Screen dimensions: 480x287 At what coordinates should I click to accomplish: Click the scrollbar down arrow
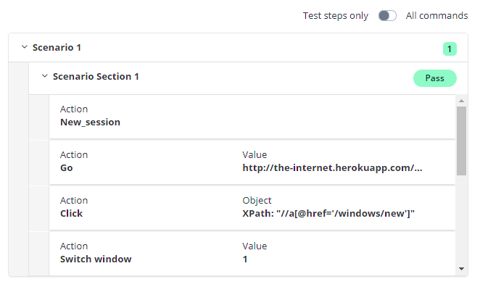(462, 269)
